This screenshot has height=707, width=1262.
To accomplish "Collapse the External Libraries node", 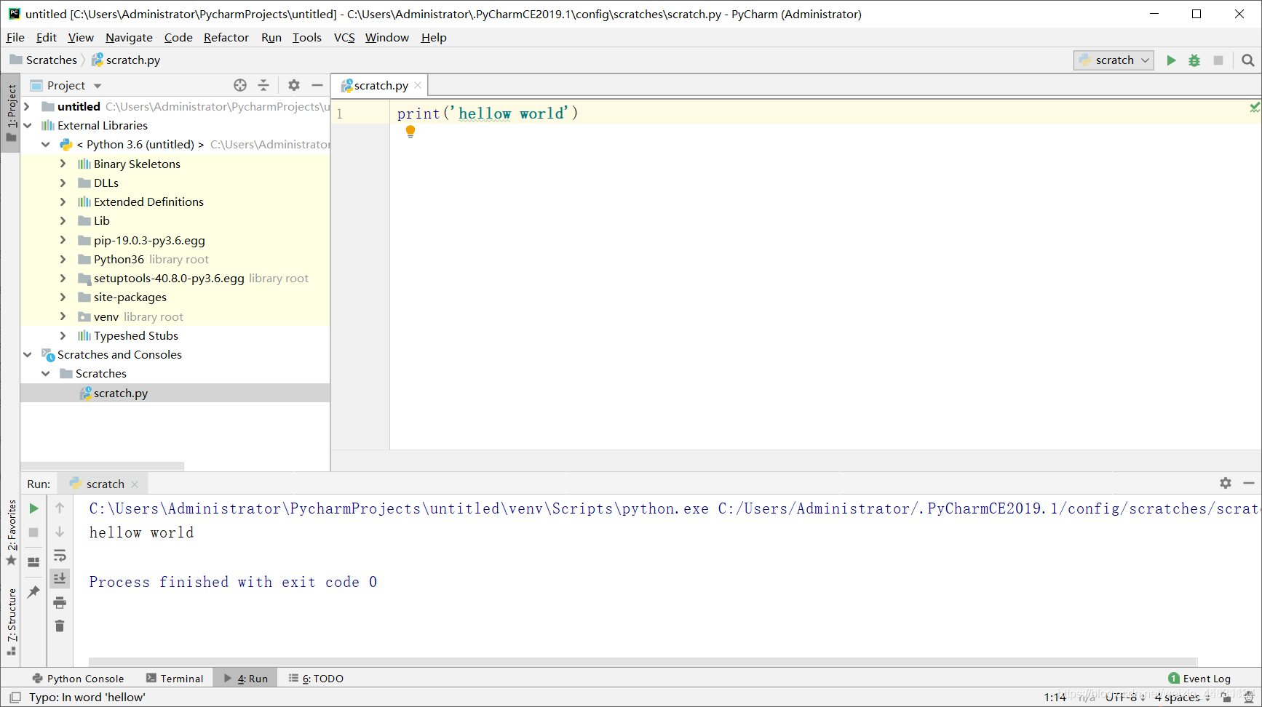I will [27, 125].
